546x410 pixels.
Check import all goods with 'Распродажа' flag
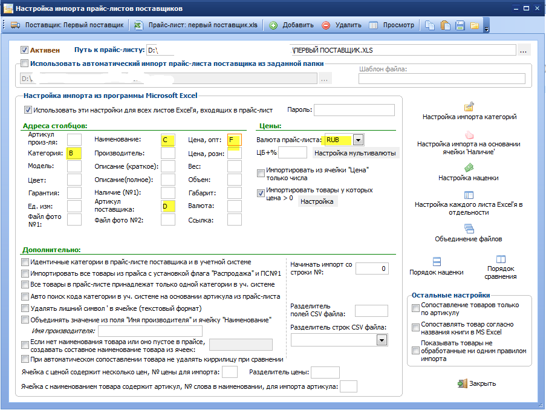[x=25, y=273]
